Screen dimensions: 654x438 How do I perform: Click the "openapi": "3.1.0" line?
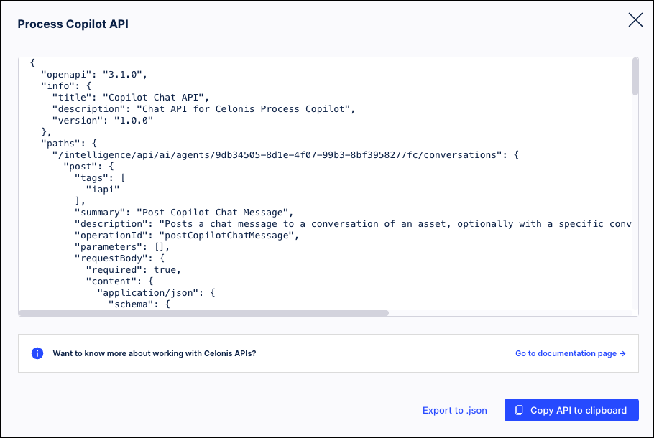tap(94, 75)
